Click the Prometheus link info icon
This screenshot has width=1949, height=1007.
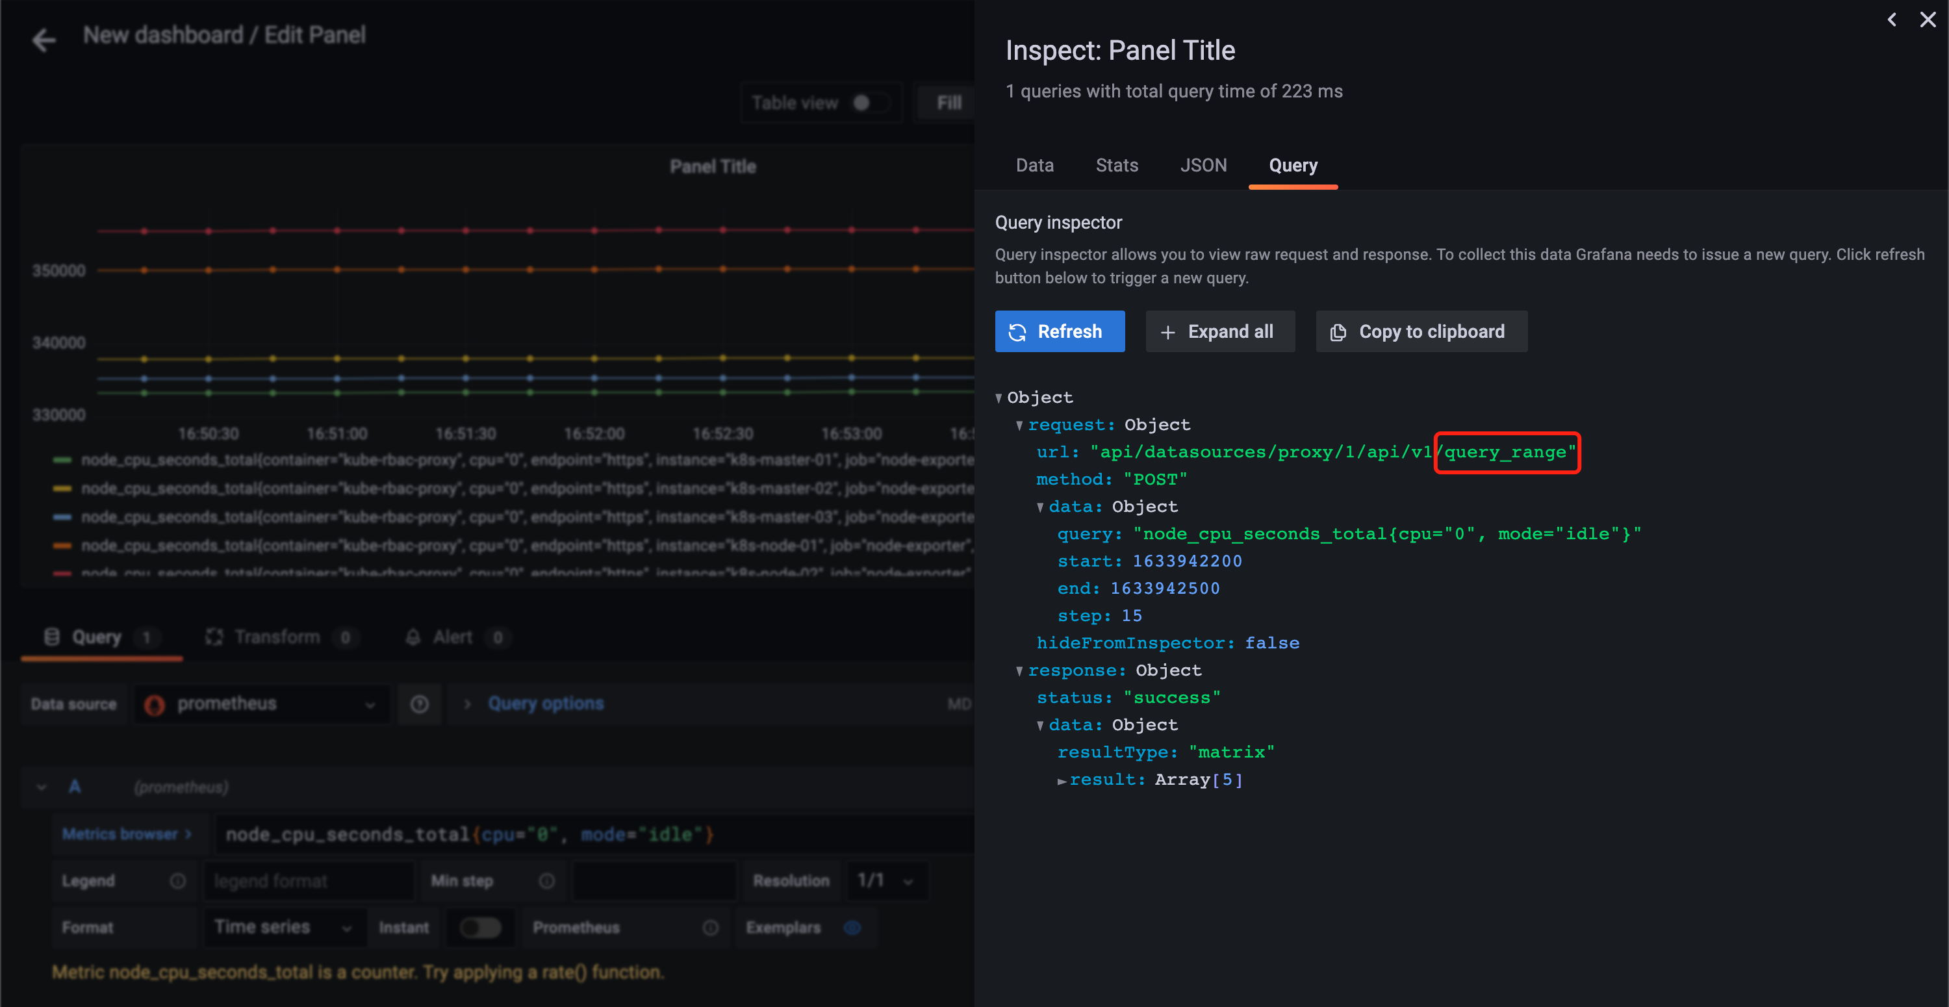pyautogui.click(x=709, y=928)
